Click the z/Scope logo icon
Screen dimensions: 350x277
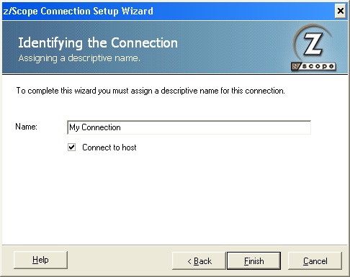(313, 48)
